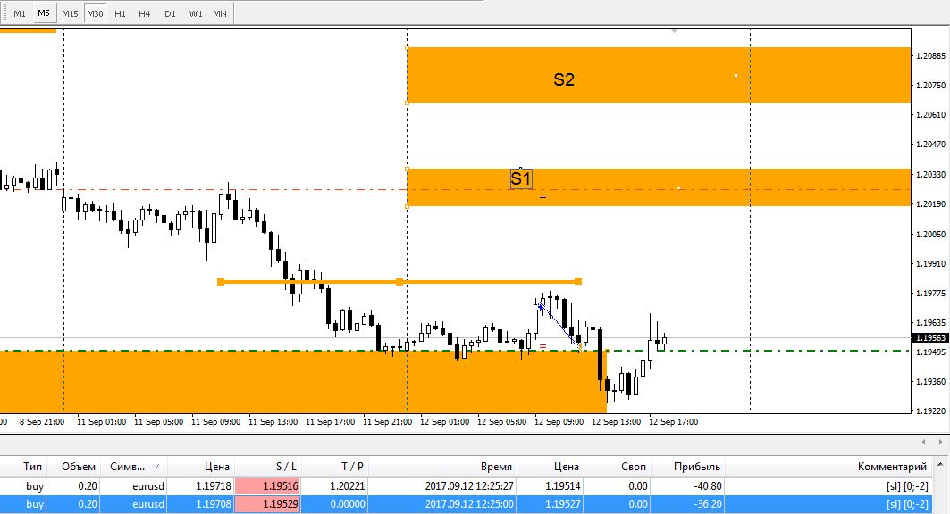The height and width of the screenshot is (514, 950).
Task: Choose the MN monthly timeframe
Action: point(219,13)
